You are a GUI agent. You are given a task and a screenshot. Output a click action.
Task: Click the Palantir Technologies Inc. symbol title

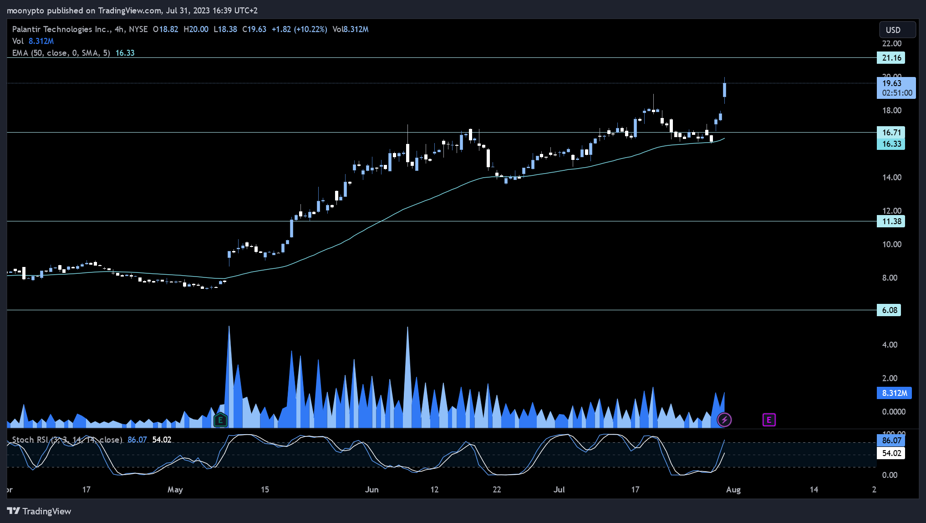(61, 29)
